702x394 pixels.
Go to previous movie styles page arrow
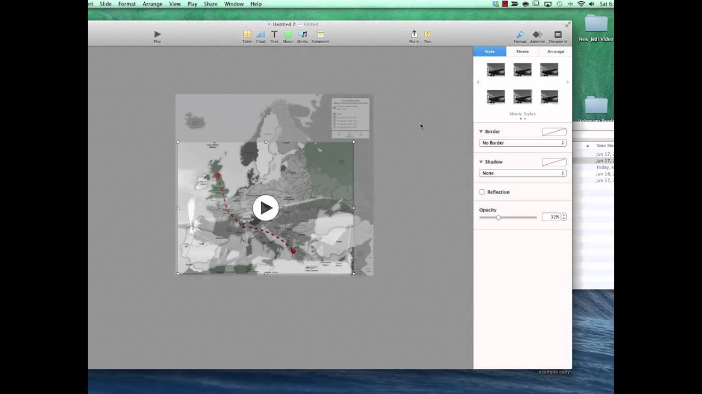(x=478, y=83)
